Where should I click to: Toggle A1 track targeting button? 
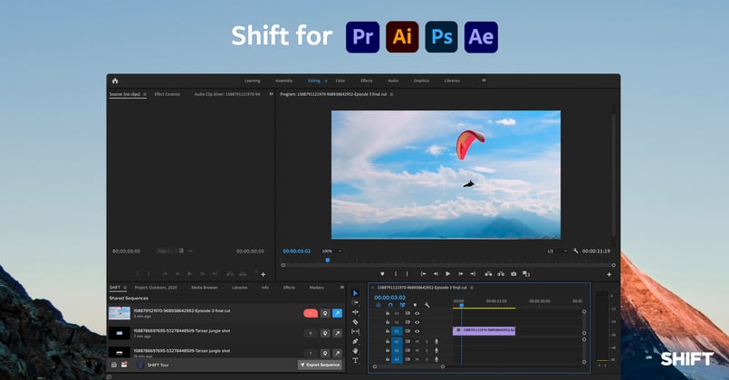397,341
